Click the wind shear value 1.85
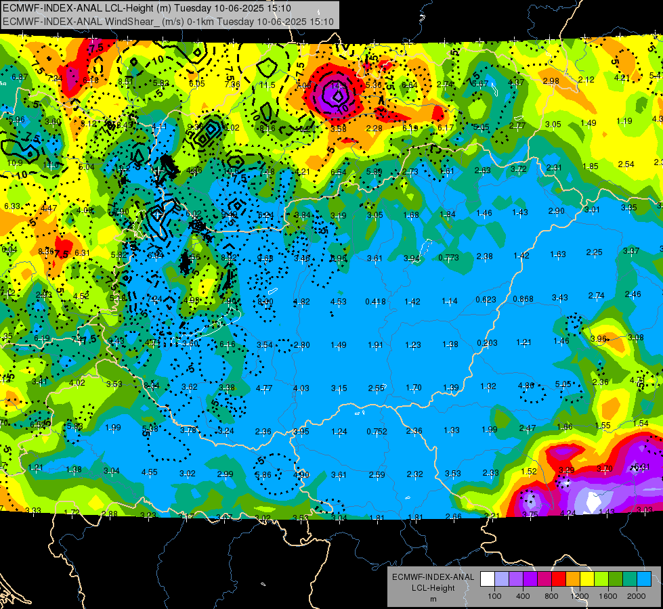This screenshot has width=663, height=609. click(x=591, y=166)
